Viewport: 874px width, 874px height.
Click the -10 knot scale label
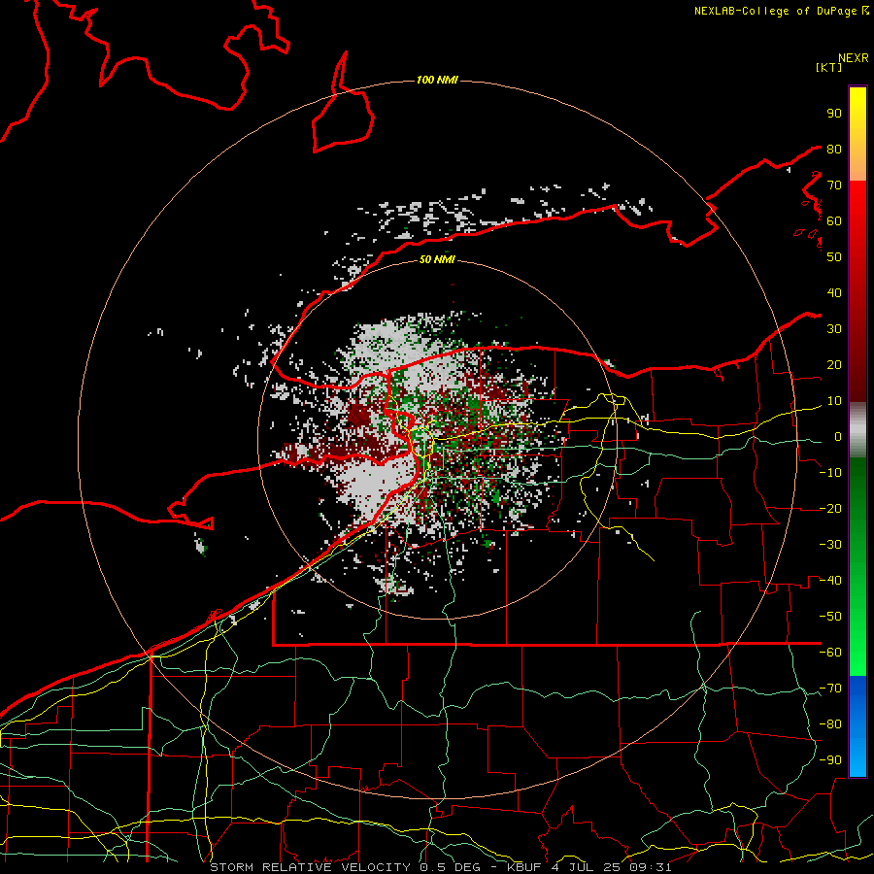tap(830, 473)
